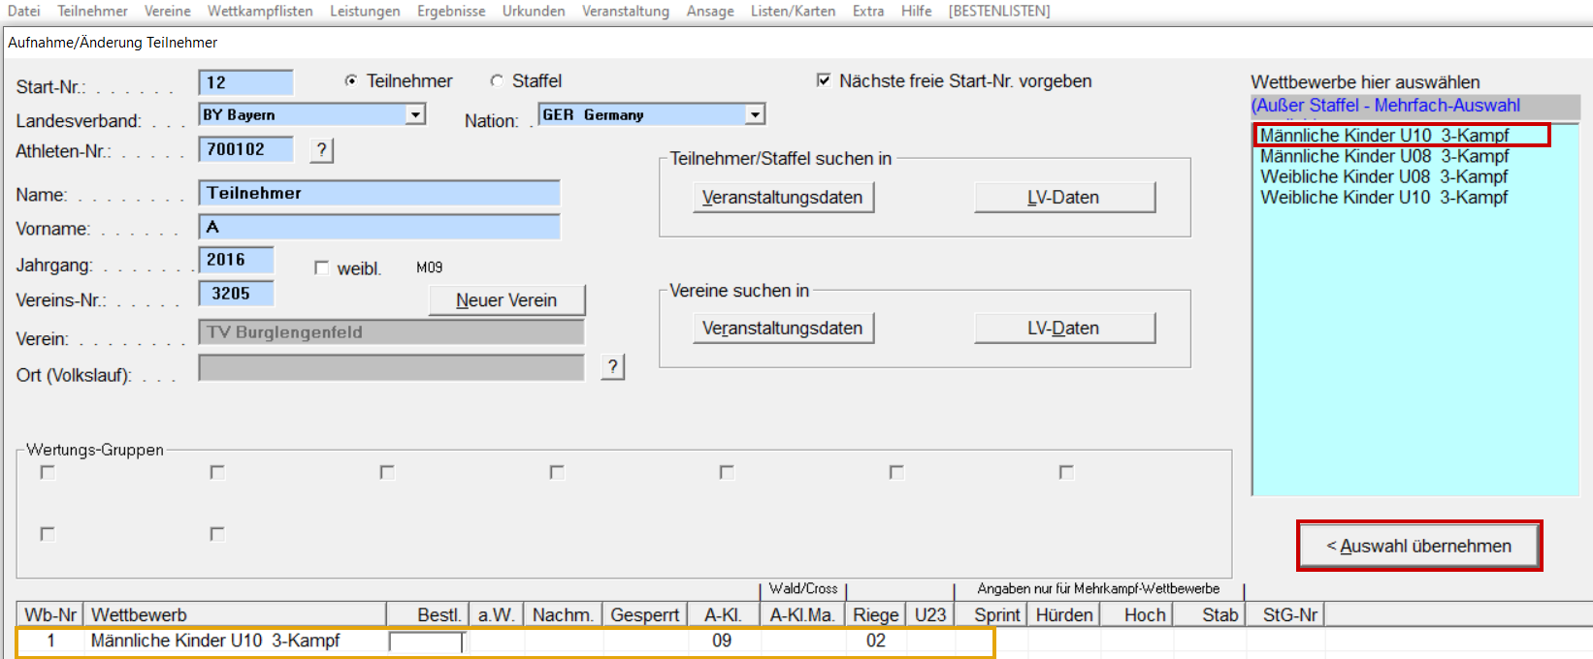Select the Teilnehmer radio button
The height and width of the screenshot is (659, 1593).
point(351,81)
